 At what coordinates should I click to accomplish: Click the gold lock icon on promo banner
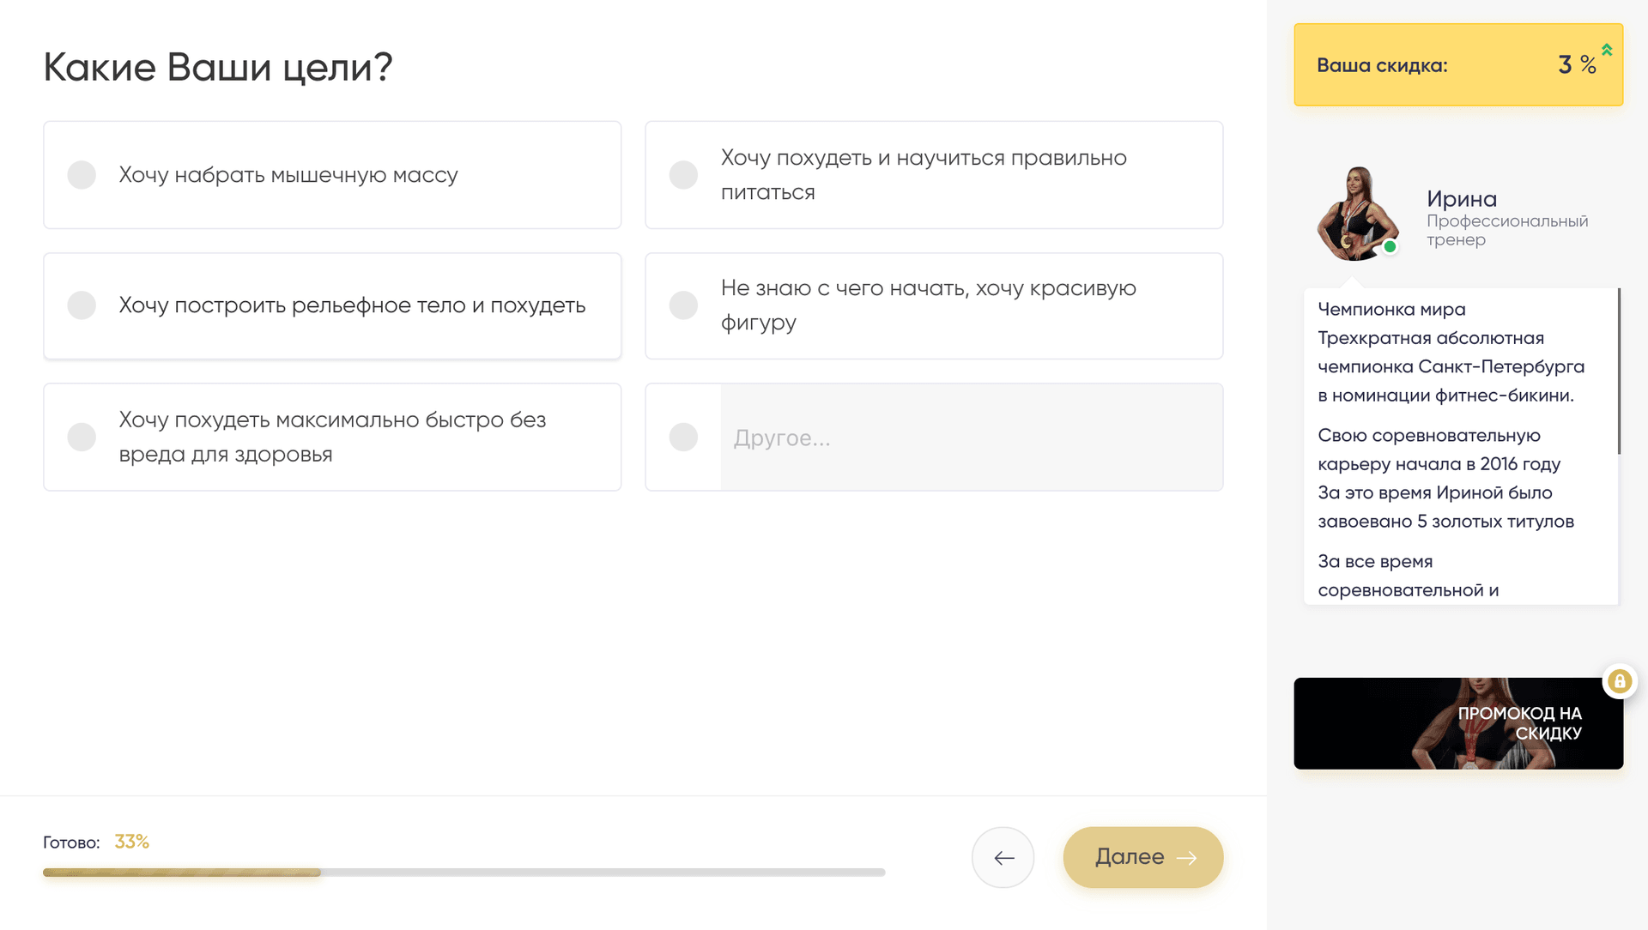coord(1620,681)
